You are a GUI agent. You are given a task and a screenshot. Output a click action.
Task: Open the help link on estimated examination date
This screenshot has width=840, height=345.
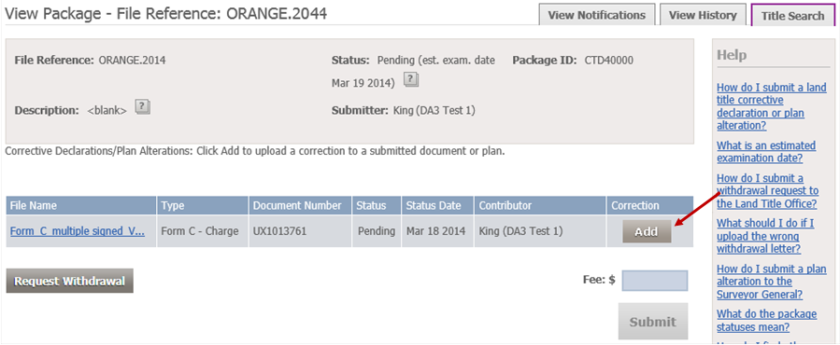pyautogui.click(x=766, y=152)
